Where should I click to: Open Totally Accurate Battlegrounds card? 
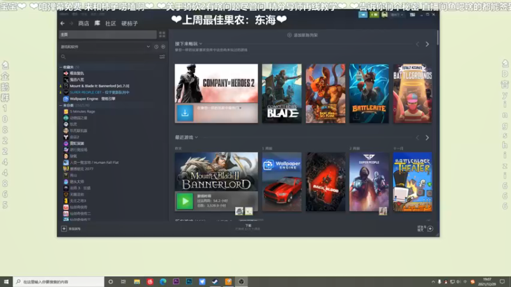pyautogui.click(x=413, y=93)
